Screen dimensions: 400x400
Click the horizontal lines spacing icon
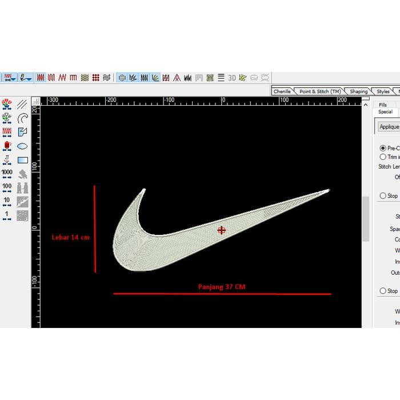[221, 78]
